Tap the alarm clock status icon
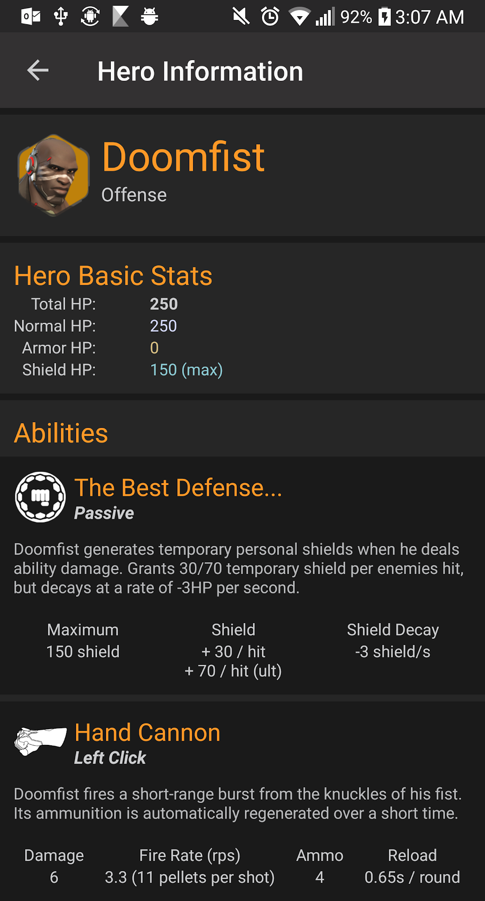This screenshot has height=901, width=485. (x=270, y=17)
